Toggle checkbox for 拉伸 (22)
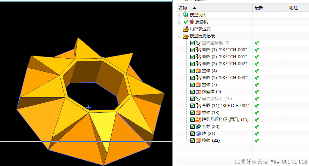The image size is (309, 166). [x=193, y=141]
